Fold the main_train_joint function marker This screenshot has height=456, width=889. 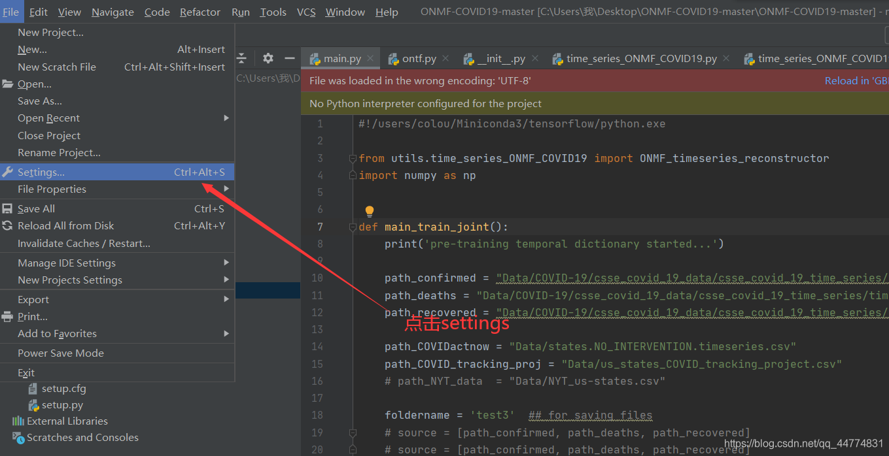point(353,227)
